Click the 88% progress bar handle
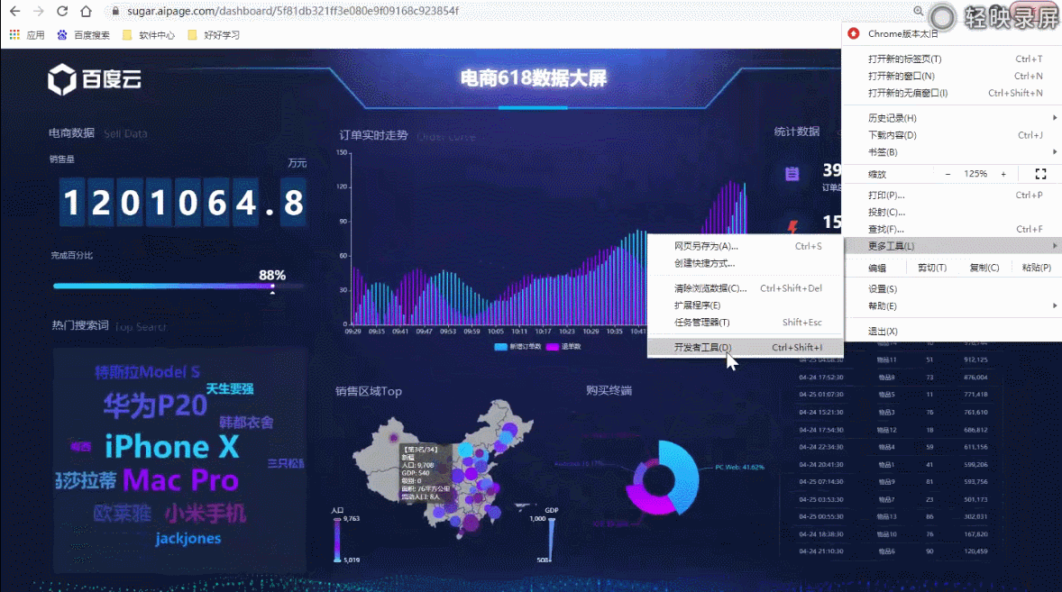The width and height of the screenshot is (1062, 592). 272,287
